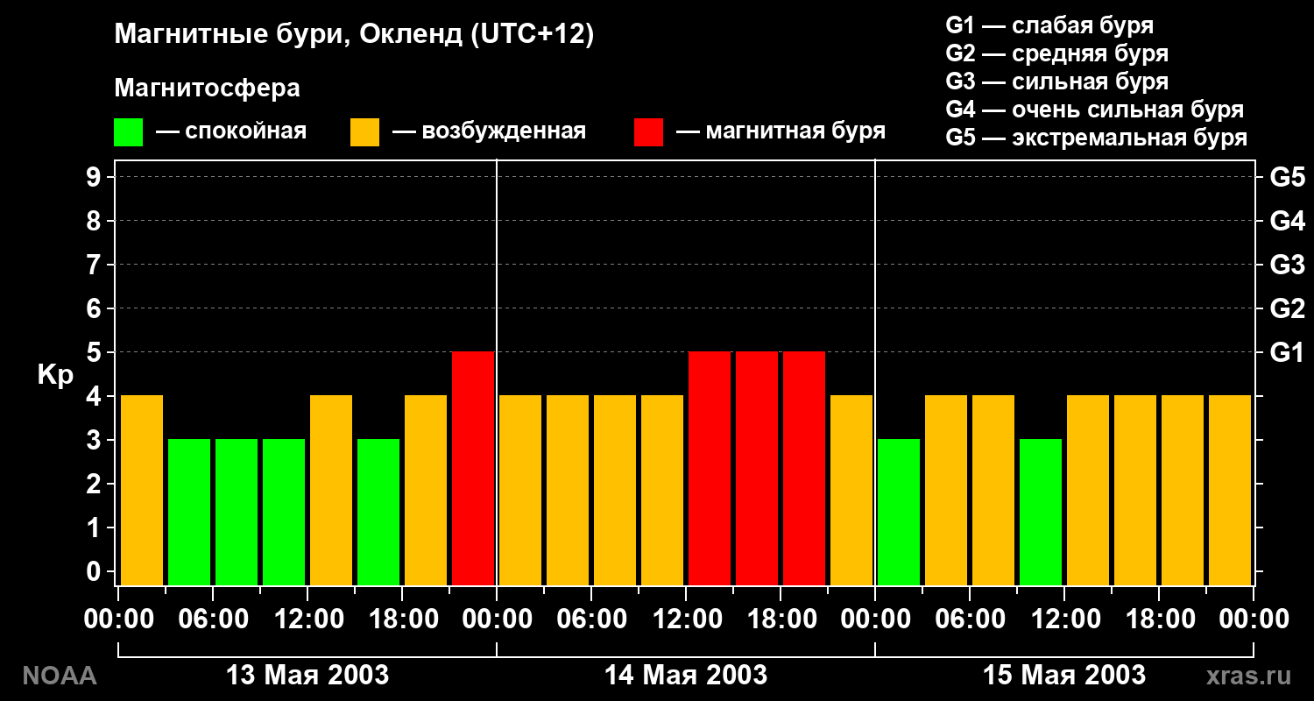Select the "— спокойная" legend label
The image size is (1314, 701).
coord(231,131)
